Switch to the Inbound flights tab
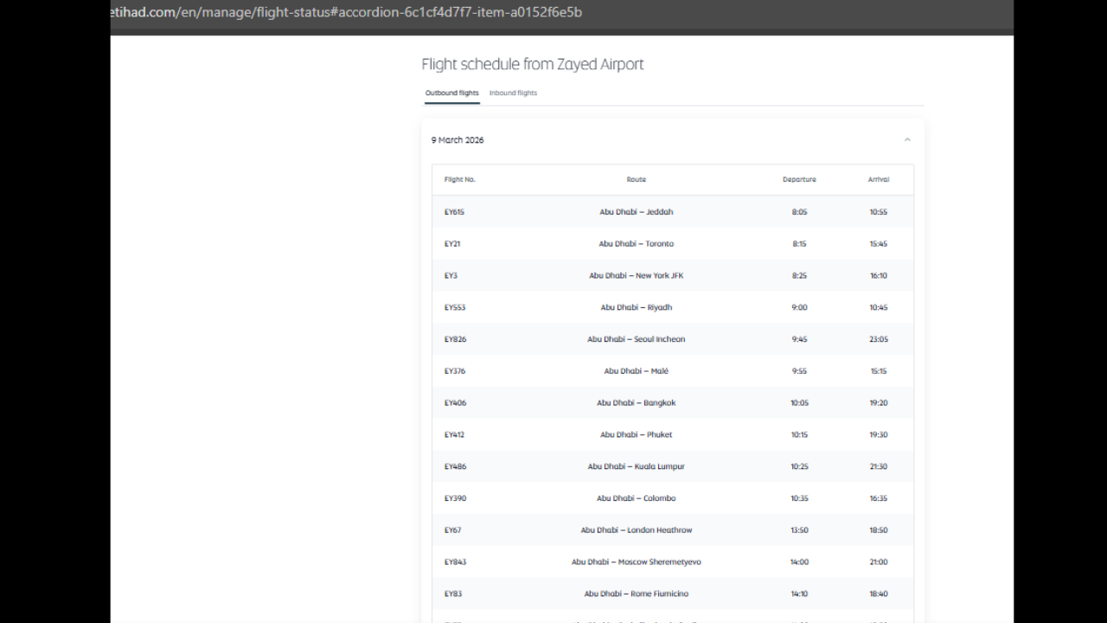The width and height of the screenshot is (1107, 623). pos(513,93)
